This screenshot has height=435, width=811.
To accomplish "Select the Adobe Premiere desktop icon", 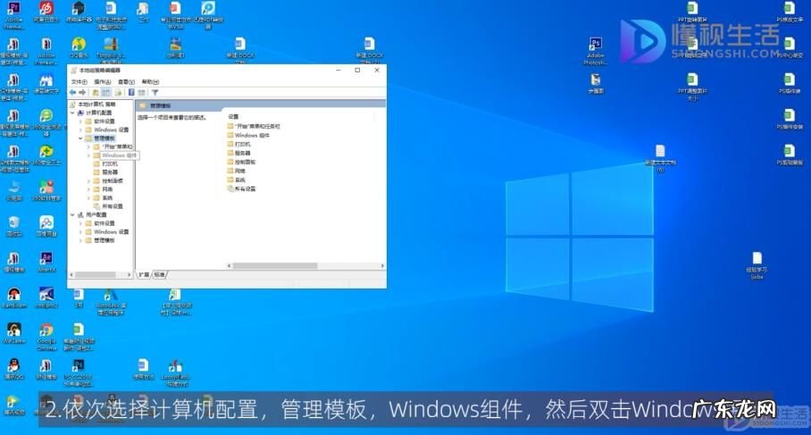I will (14, 14).
